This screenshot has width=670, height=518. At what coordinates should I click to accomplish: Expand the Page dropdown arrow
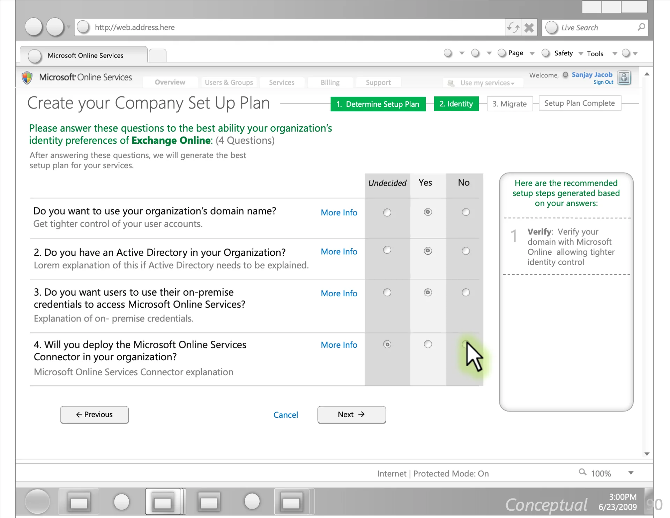(532, 53)
